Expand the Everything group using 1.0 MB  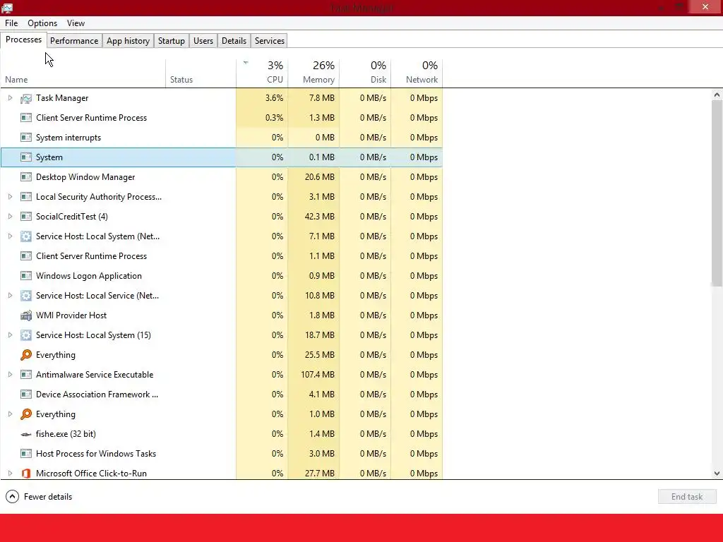(x=10, y=414)
